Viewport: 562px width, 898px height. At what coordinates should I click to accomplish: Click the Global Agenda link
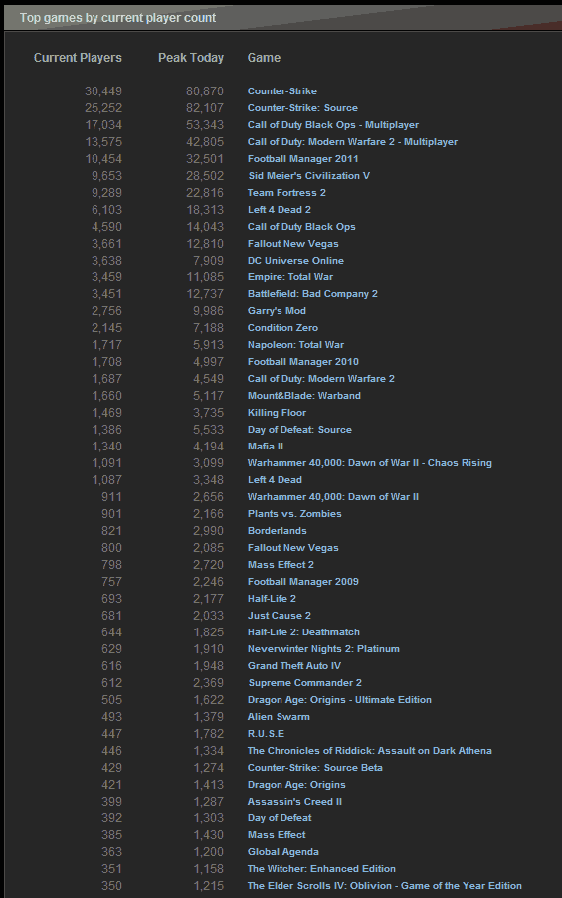coord(283,851)
